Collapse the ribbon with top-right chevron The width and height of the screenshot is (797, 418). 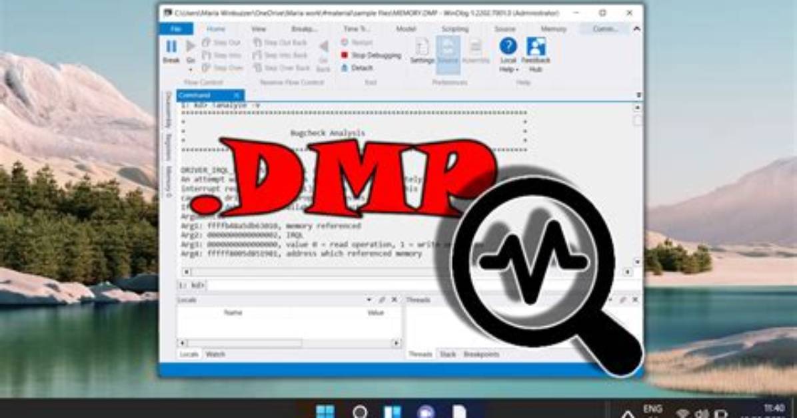pos(636,29)
